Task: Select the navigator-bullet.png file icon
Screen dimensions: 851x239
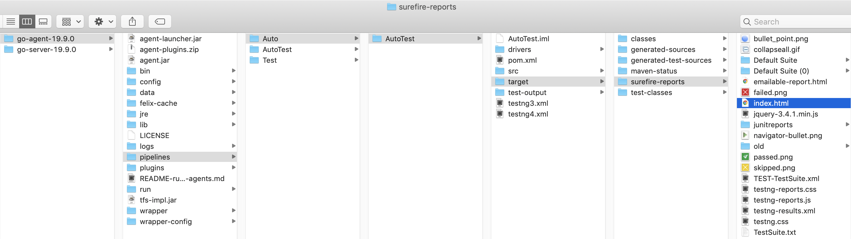Action: click(x=745, y=136)
